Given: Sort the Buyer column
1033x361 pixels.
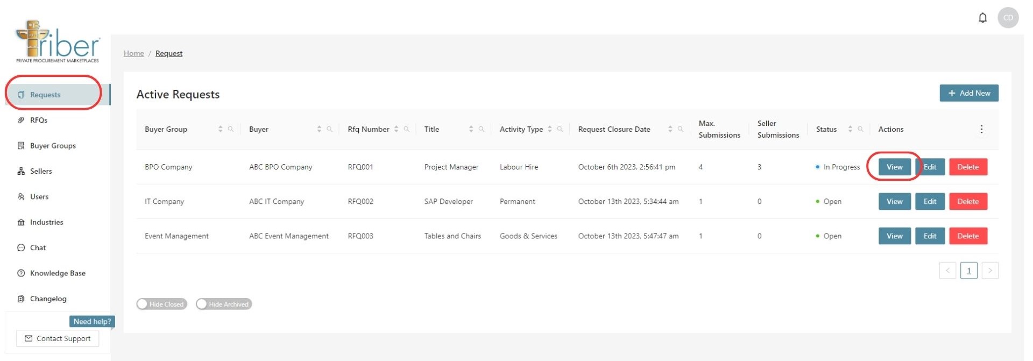Looking at the screenshot, I should [319, 129].
